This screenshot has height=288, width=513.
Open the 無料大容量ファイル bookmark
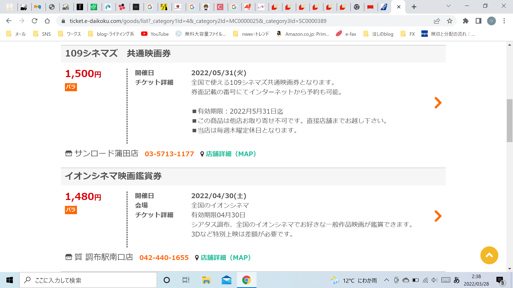[201, 34]
